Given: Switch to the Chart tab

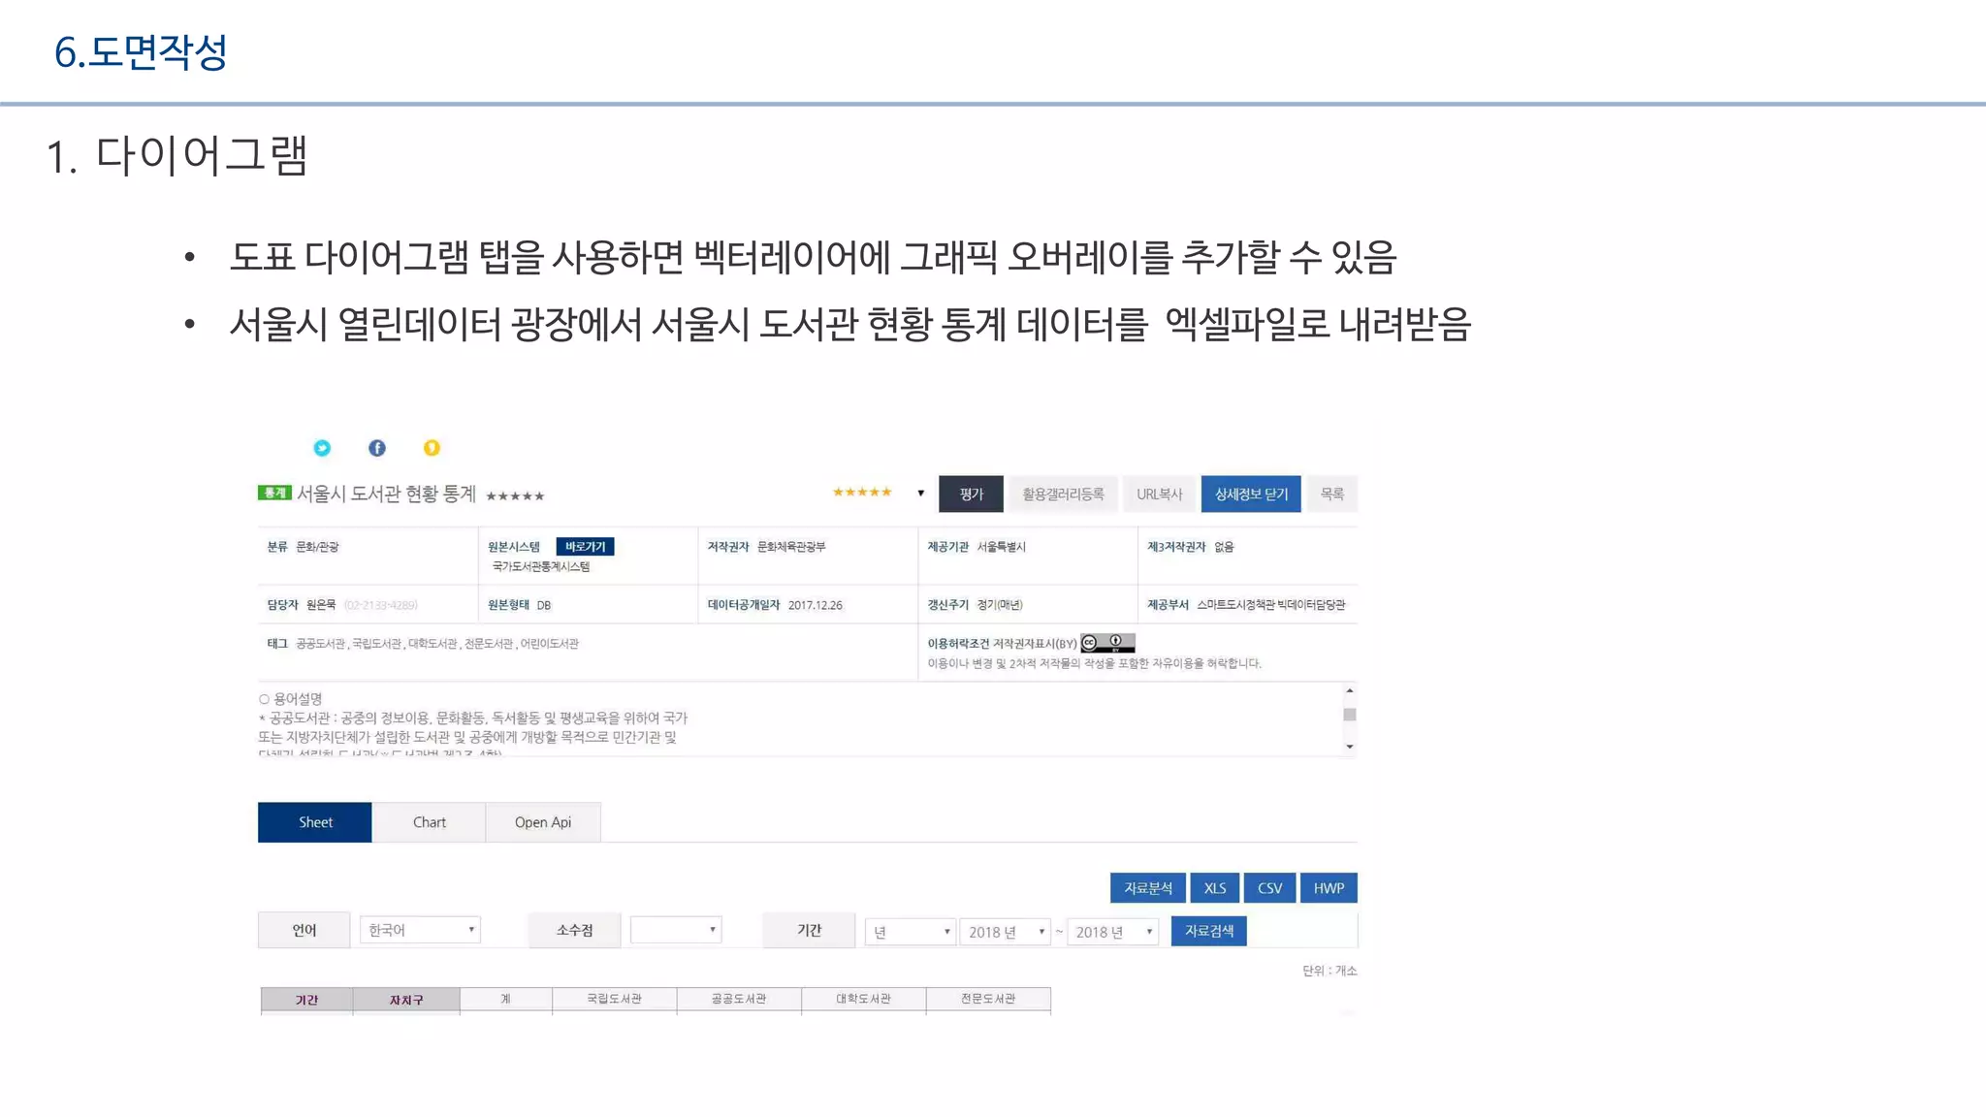Looking at the screenshot, I should click(429, 822).
